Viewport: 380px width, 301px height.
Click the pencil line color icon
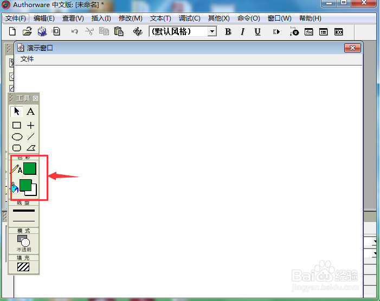click(x=15, y=169)
